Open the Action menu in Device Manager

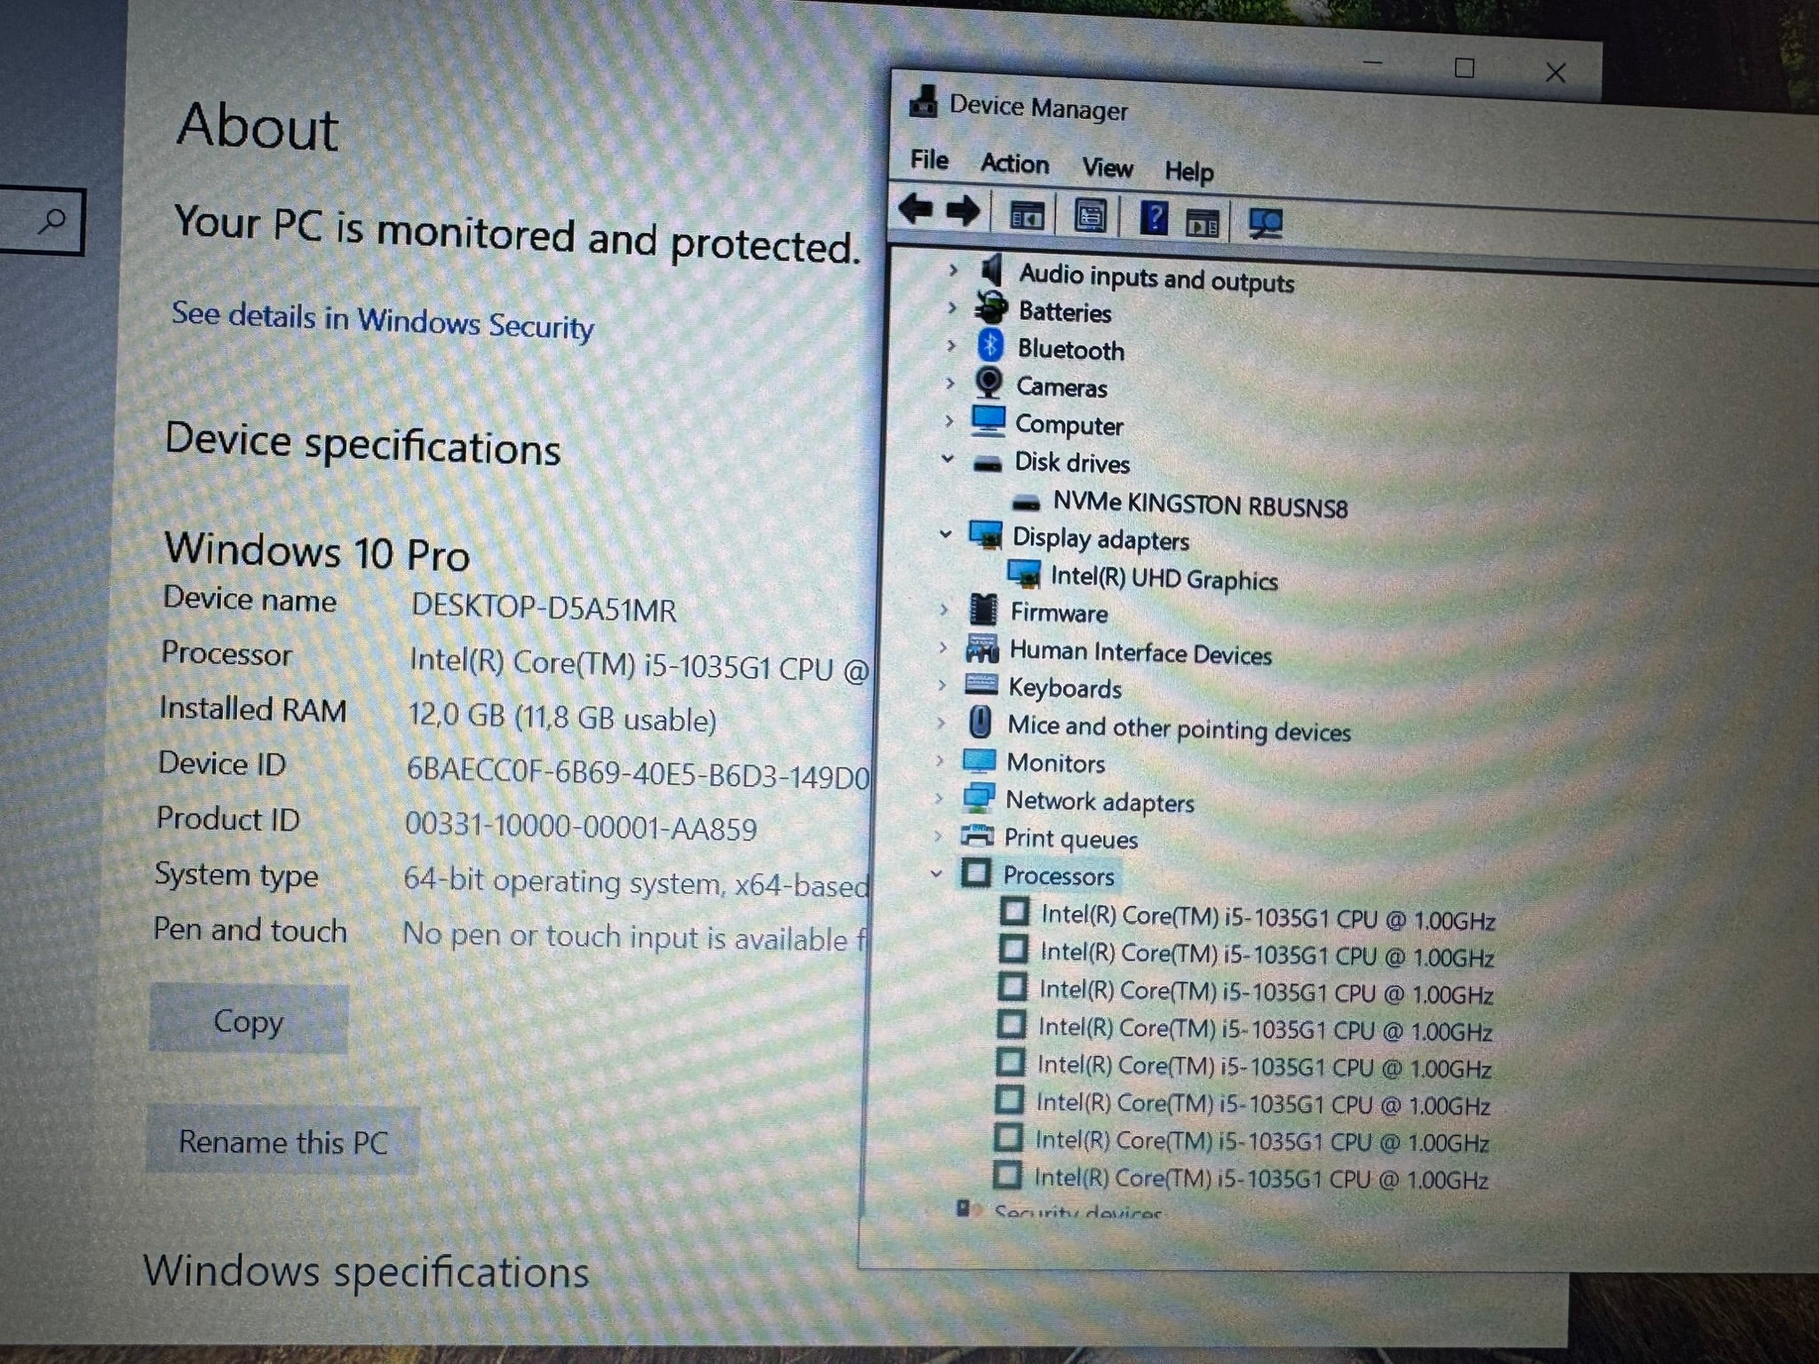point(1014,164)
